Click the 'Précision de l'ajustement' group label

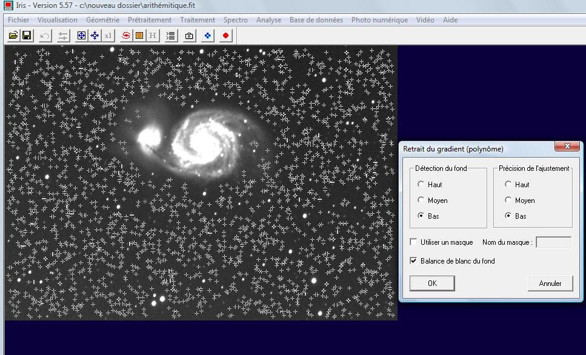[x=534, y=168]
